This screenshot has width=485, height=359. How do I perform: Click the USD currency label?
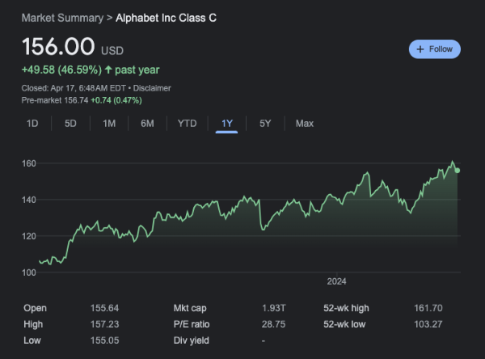coord(112,50)
